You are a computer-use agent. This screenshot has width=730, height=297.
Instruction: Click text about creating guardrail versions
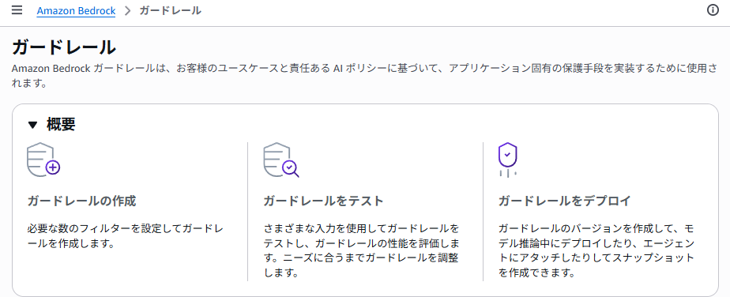point(596,250)
